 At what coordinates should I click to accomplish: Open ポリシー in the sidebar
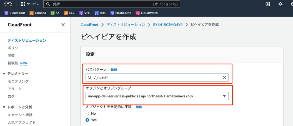pos(14,48)
